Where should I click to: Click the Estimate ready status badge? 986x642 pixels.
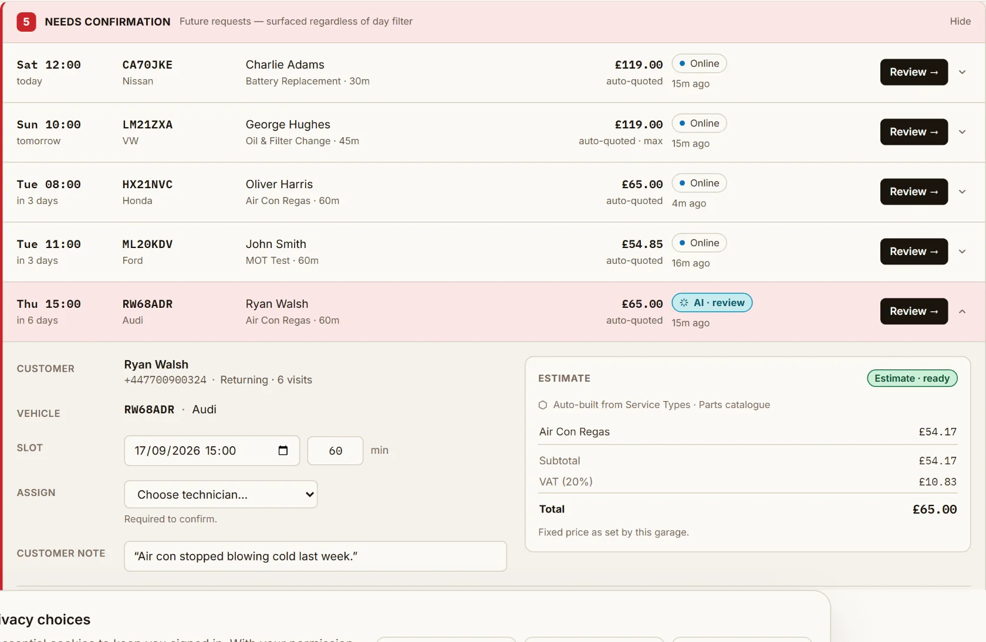[912, 378]
